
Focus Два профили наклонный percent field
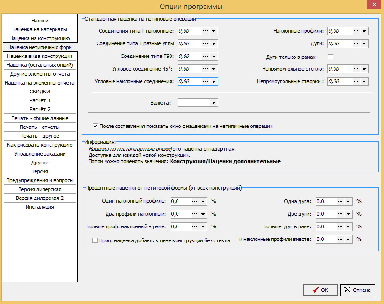tap(181, 214)
